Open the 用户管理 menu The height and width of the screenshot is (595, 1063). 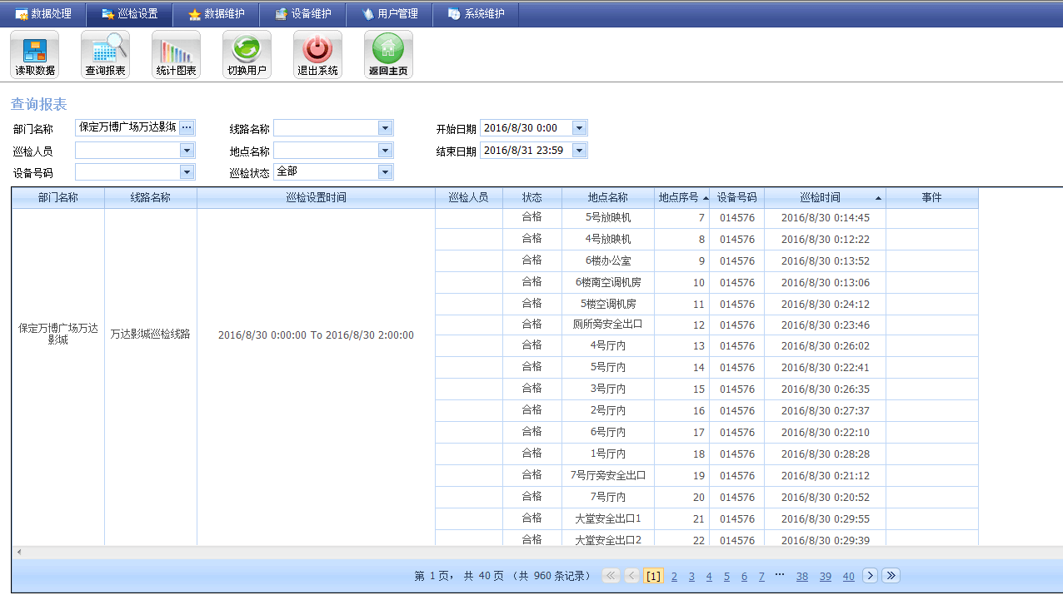pos(389,14)
